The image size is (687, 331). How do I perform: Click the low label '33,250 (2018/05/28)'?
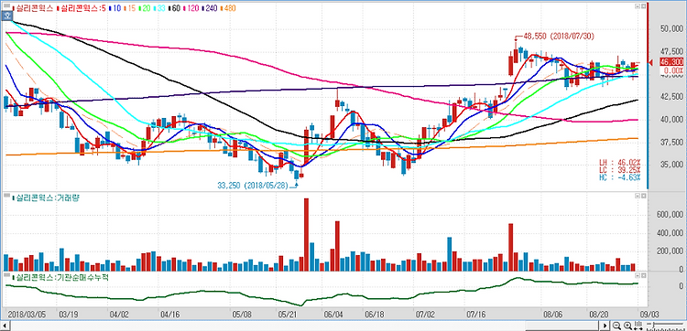point(253,186)
